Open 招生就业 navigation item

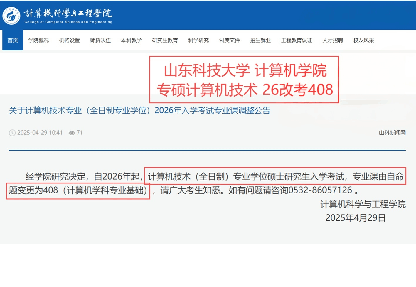[x=260, y=40]
